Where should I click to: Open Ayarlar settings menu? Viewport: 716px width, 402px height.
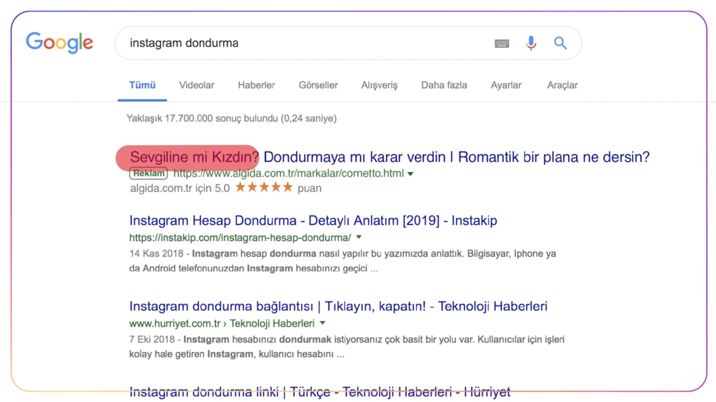pos(506,85)
